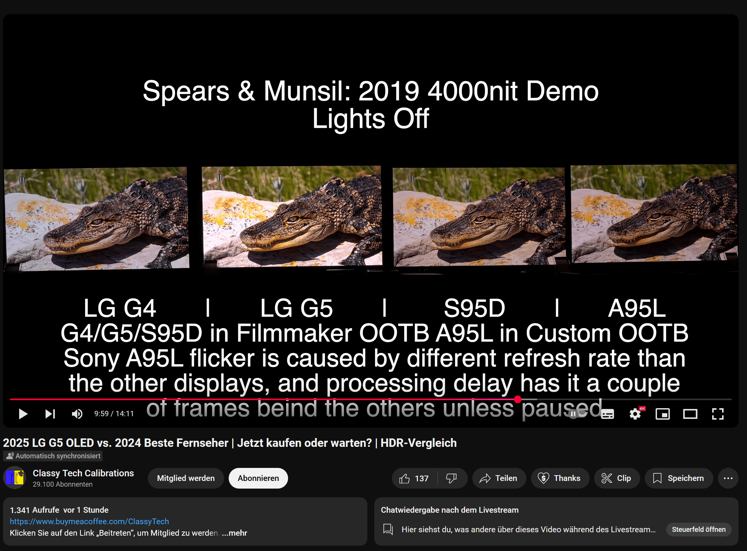Viewport: 747px width, 551px height.
Task: Skip to the next video
Action: pos(50,414)
